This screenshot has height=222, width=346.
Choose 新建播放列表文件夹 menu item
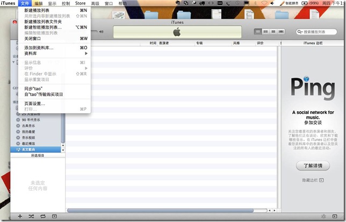(x=54, y=22)
